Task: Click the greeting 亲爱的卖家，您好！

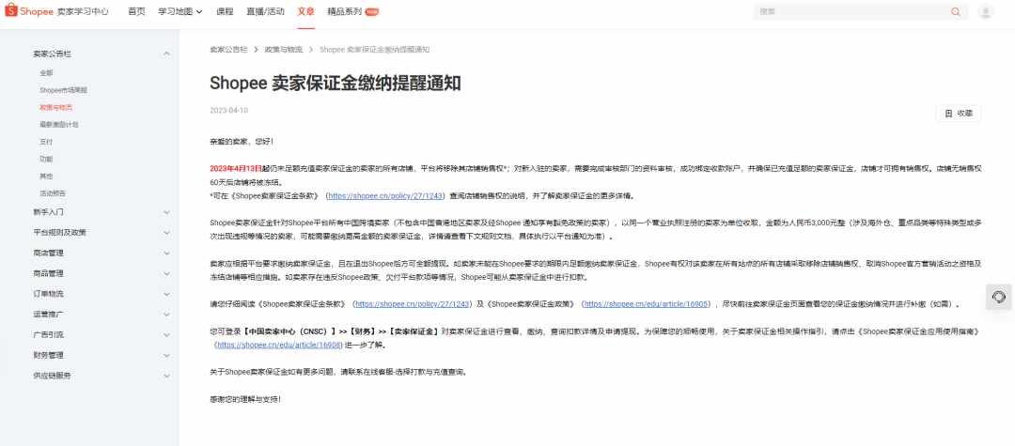Action: point(242,141)
